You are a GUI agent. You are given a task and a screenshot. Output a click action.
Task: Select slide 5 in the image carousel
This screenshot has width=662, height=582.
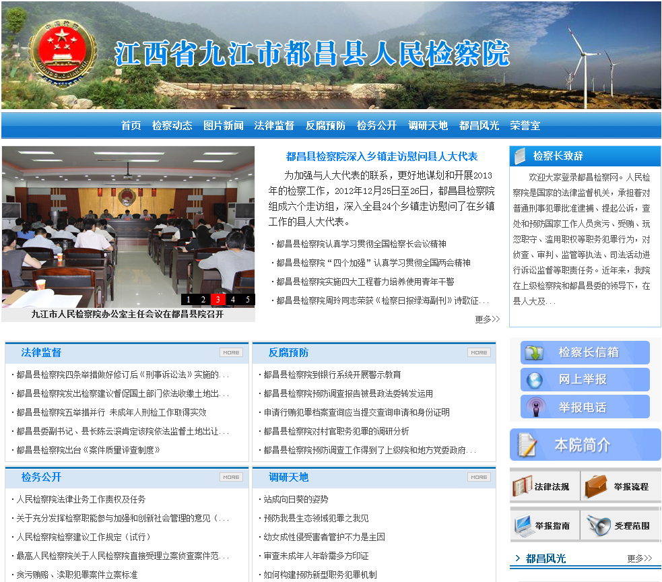click(x=247, y=300)
